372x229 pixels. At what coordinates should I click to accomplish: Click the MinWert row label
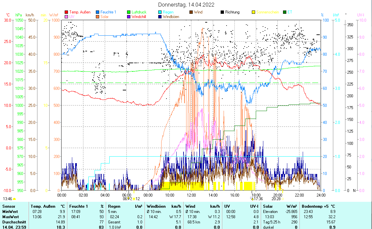(x=11, y=211)
